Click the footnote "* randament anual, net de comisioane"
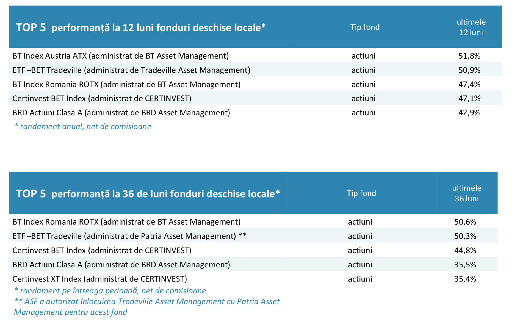 [x=82, y=126]
